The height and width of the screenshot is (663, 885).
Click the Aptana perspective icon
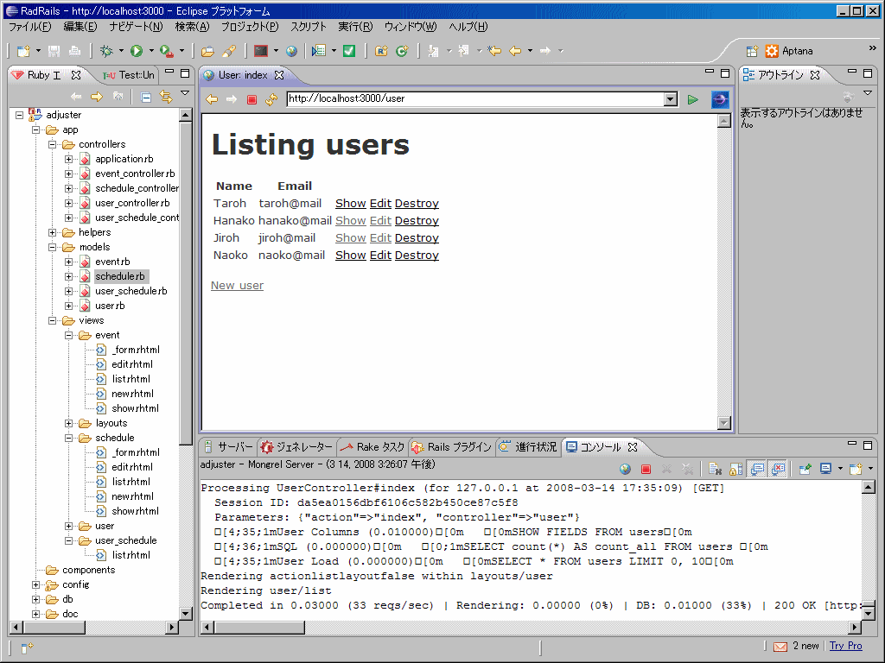pyautogui.click(x=772, y=51)
